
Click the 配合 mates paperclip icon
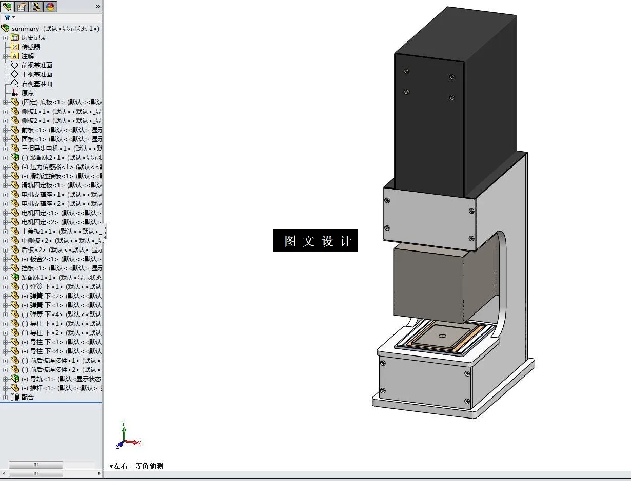coord(15,397)
